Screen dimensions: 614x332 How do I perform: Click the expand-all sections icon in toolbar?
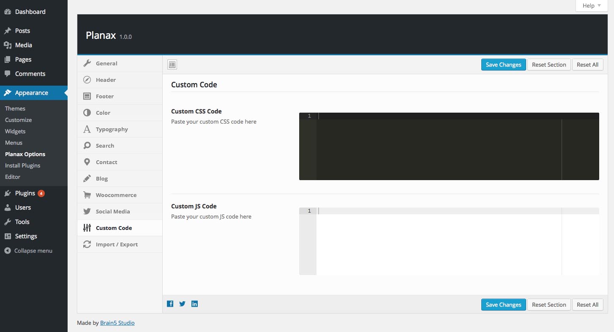172,65
